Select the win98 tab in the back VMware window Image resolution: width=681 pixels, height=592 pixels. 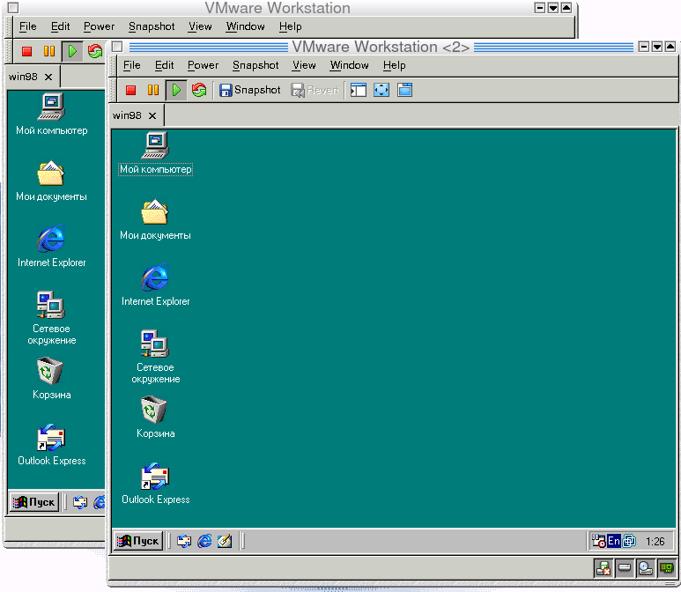pyautogui.click(x=23, y=77)
